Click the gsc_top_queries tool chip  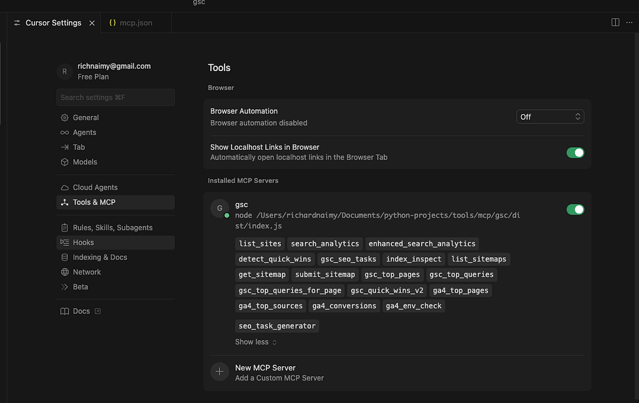[x=461, y=274]
